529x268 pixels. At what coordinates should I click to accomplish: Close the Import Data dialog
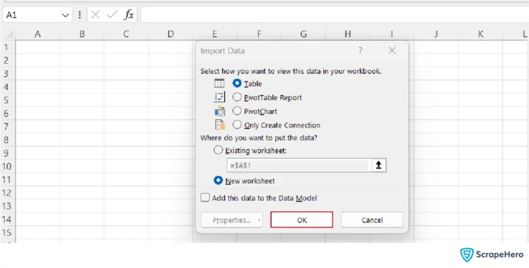392,50
